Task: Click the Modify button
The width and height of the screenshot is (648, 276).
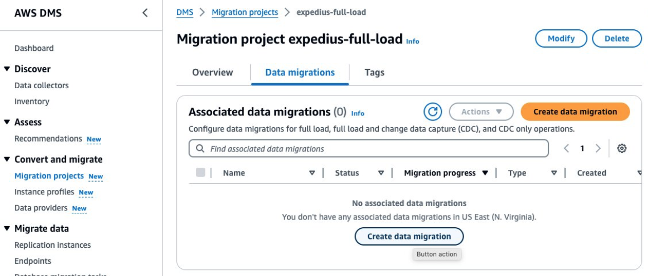Action: click(x=561, y=38)
